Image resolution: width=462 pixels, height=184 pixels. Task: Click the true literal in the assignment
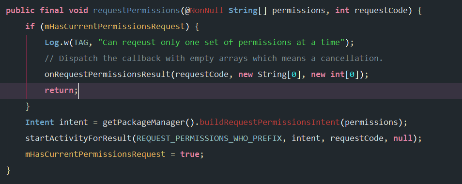coord(190,153)
